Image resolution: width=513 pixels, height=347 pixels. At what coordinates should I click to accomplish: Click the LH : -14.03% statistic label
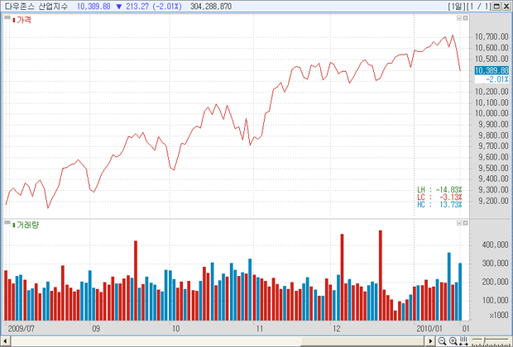pos(439,189)
